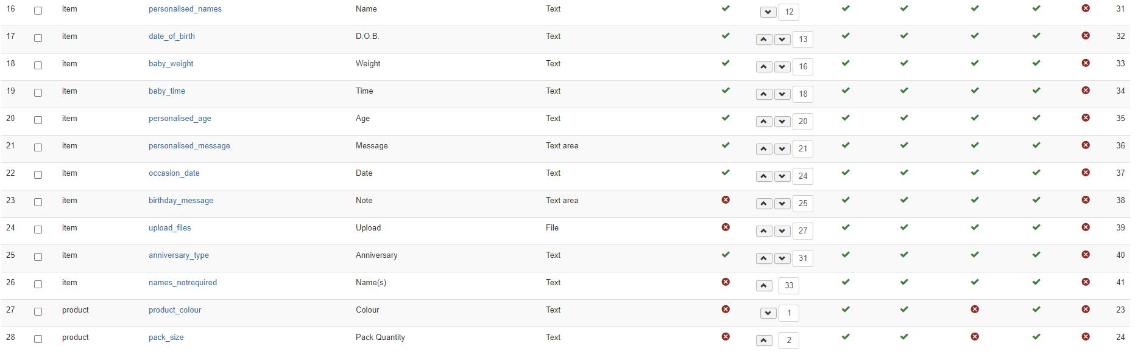The width and height of the screenshot is (1138, 360).
Task: Open the baby_time field link
Action: [x=167, y=91]
